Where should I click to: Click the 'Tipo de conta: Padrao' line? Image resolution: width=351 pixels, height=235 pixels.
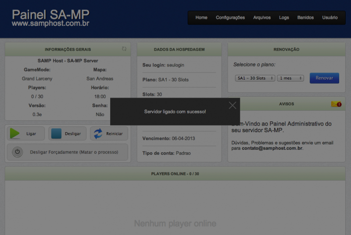[167, 153]
